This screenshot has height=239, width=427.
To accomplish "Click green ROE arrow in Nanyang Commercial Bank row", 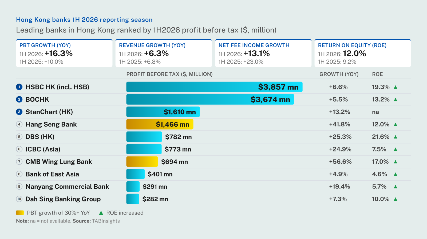I will click(396, 187).
